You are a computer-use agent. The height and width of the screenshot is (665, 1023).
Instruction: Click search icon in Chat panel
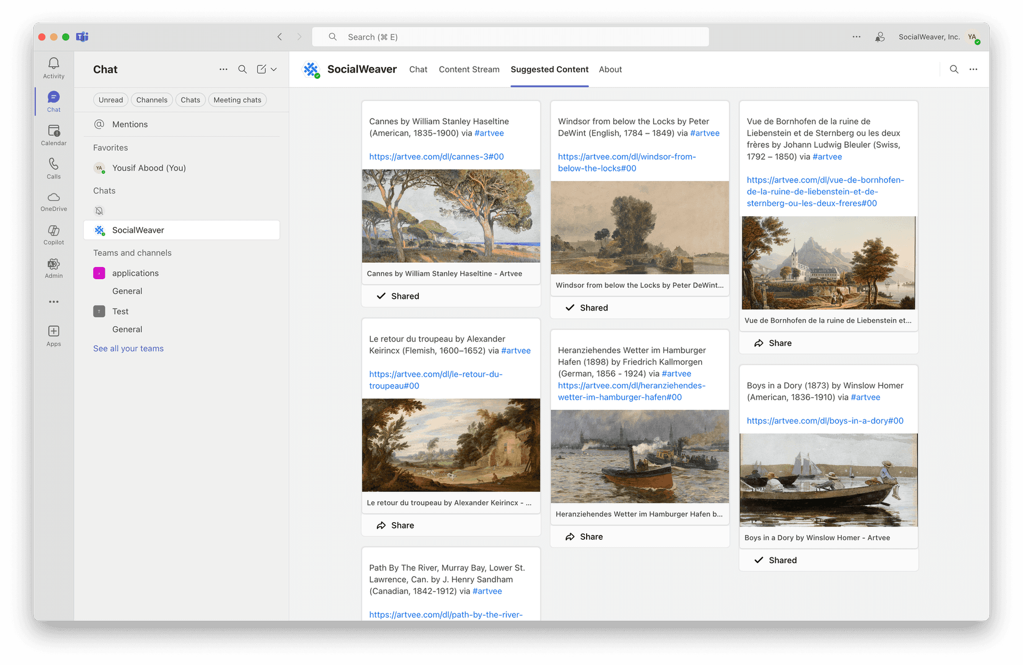pyautogui.click(x=242, y=69)
